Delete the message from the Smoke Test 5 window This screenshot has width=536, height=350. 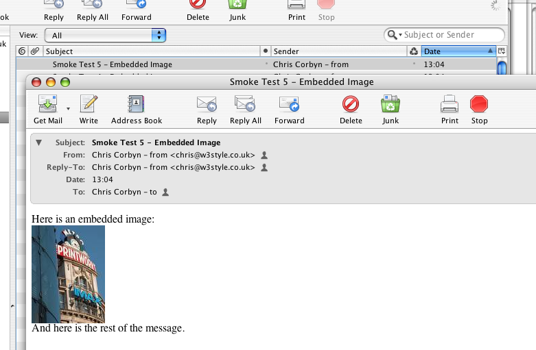pos(351,109)
